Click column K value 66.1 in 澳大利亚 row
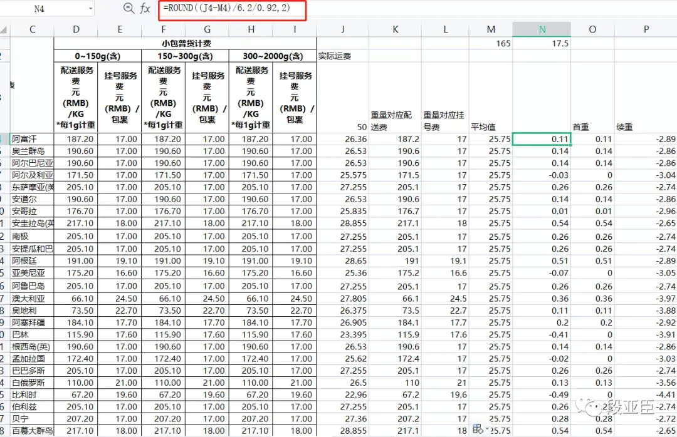 click(395, 299)
